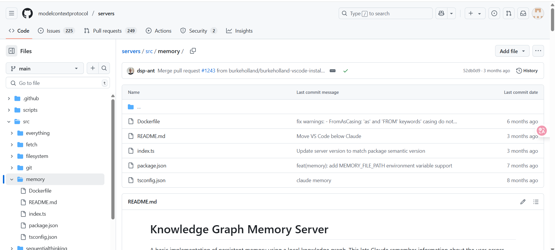This screenshot has height=250, width=555.
Task: Open index.ts in the file list
Action: click(x=146, y=151)
